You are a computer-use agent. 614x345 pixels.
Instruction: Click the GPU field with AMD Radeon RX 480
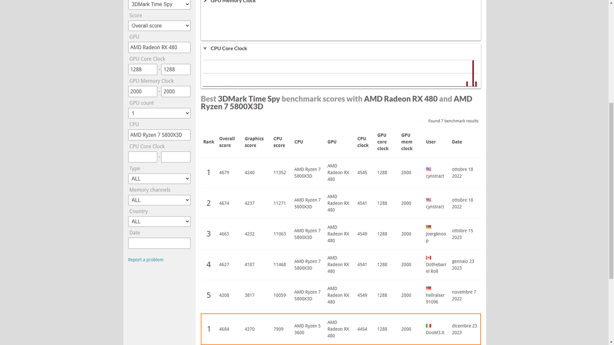[159, 47]
